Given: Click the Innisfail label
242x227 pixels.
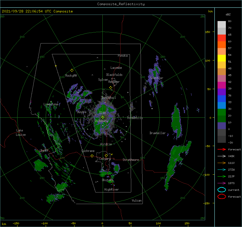Looking at the screenshot, I should coord(109,98).
